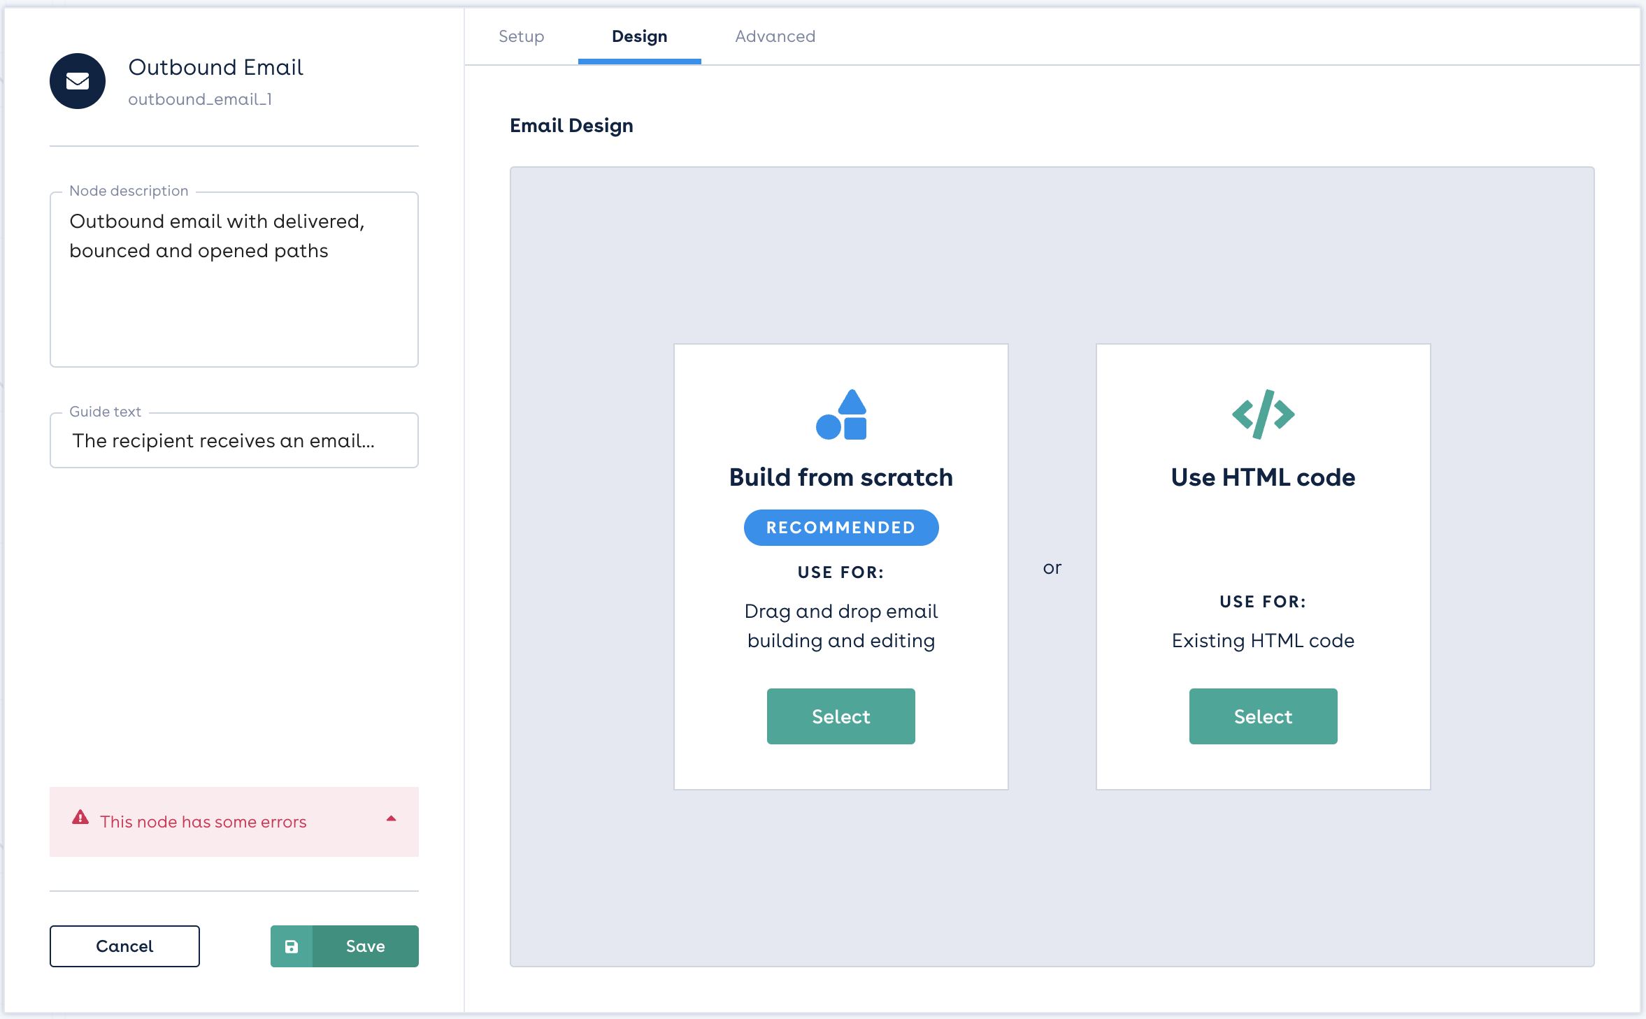1646x1019 pixels.
Task: Edit the Node description text area
Action: pos(234,280)
